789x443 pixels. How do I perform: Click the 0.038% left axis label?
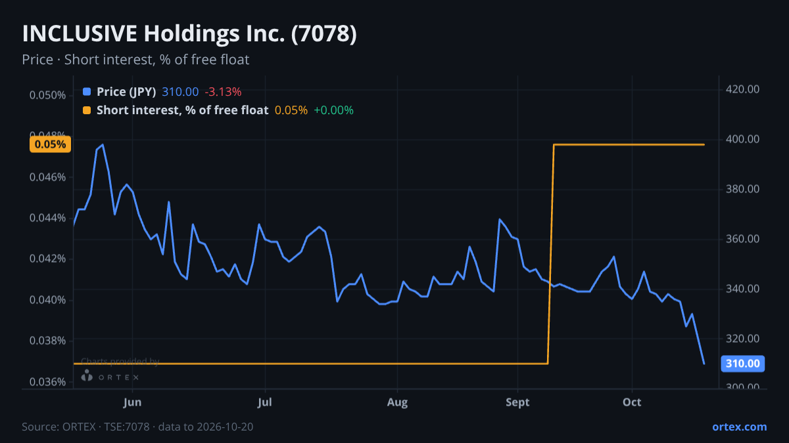pyautogui.click(x=47, y=341)
